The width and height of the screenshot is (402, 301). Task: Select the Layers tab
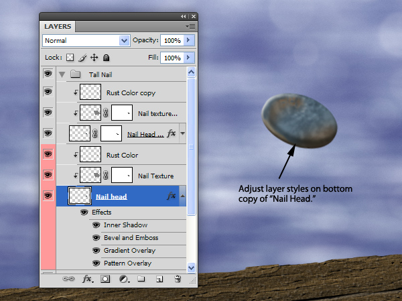(x=58, y=26)
